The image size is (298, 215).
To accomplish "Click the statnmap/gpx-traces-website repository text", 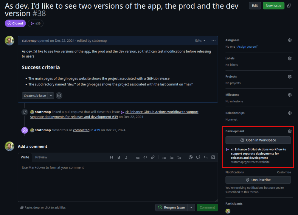I will coord(250,162).
